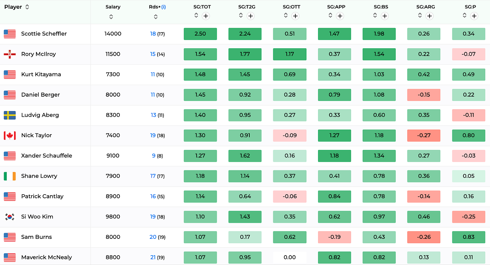Toggle SG:P sort arrows
This screenshot has width=490, height=265.
(465, 15)
